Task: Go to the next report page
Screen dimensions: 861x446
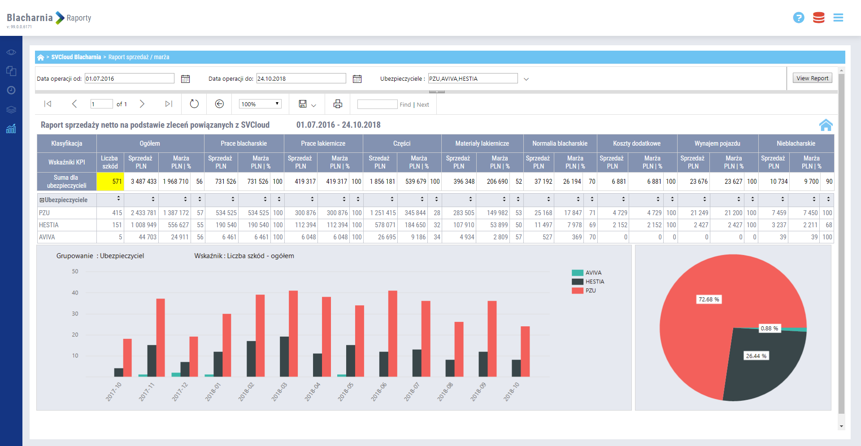Action: click(142, 104)
